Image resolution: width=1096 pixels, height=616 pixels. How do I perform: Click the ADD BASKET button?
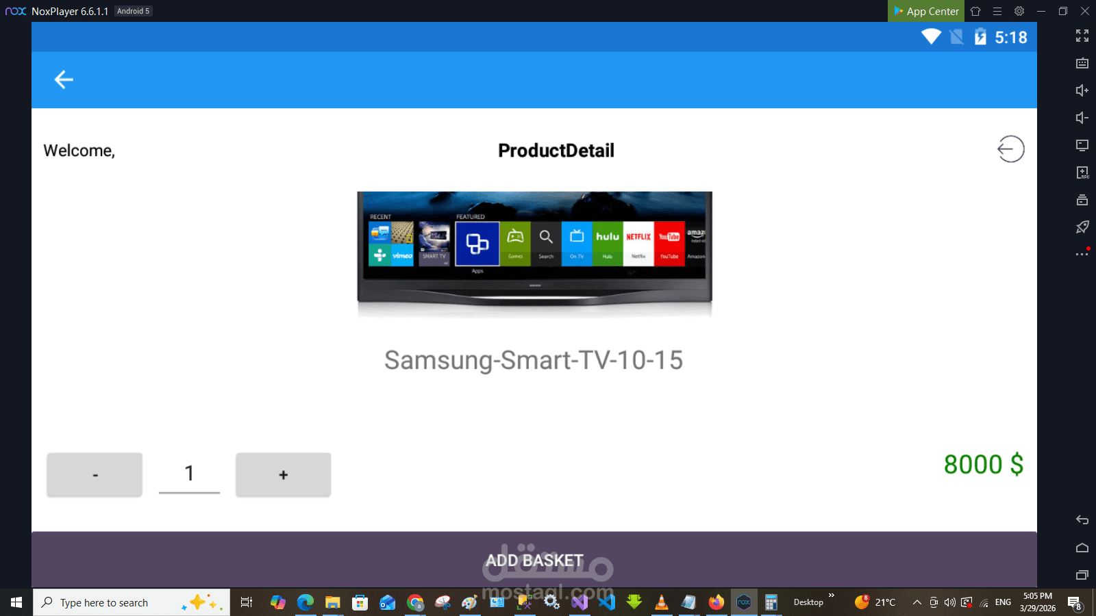534,560
